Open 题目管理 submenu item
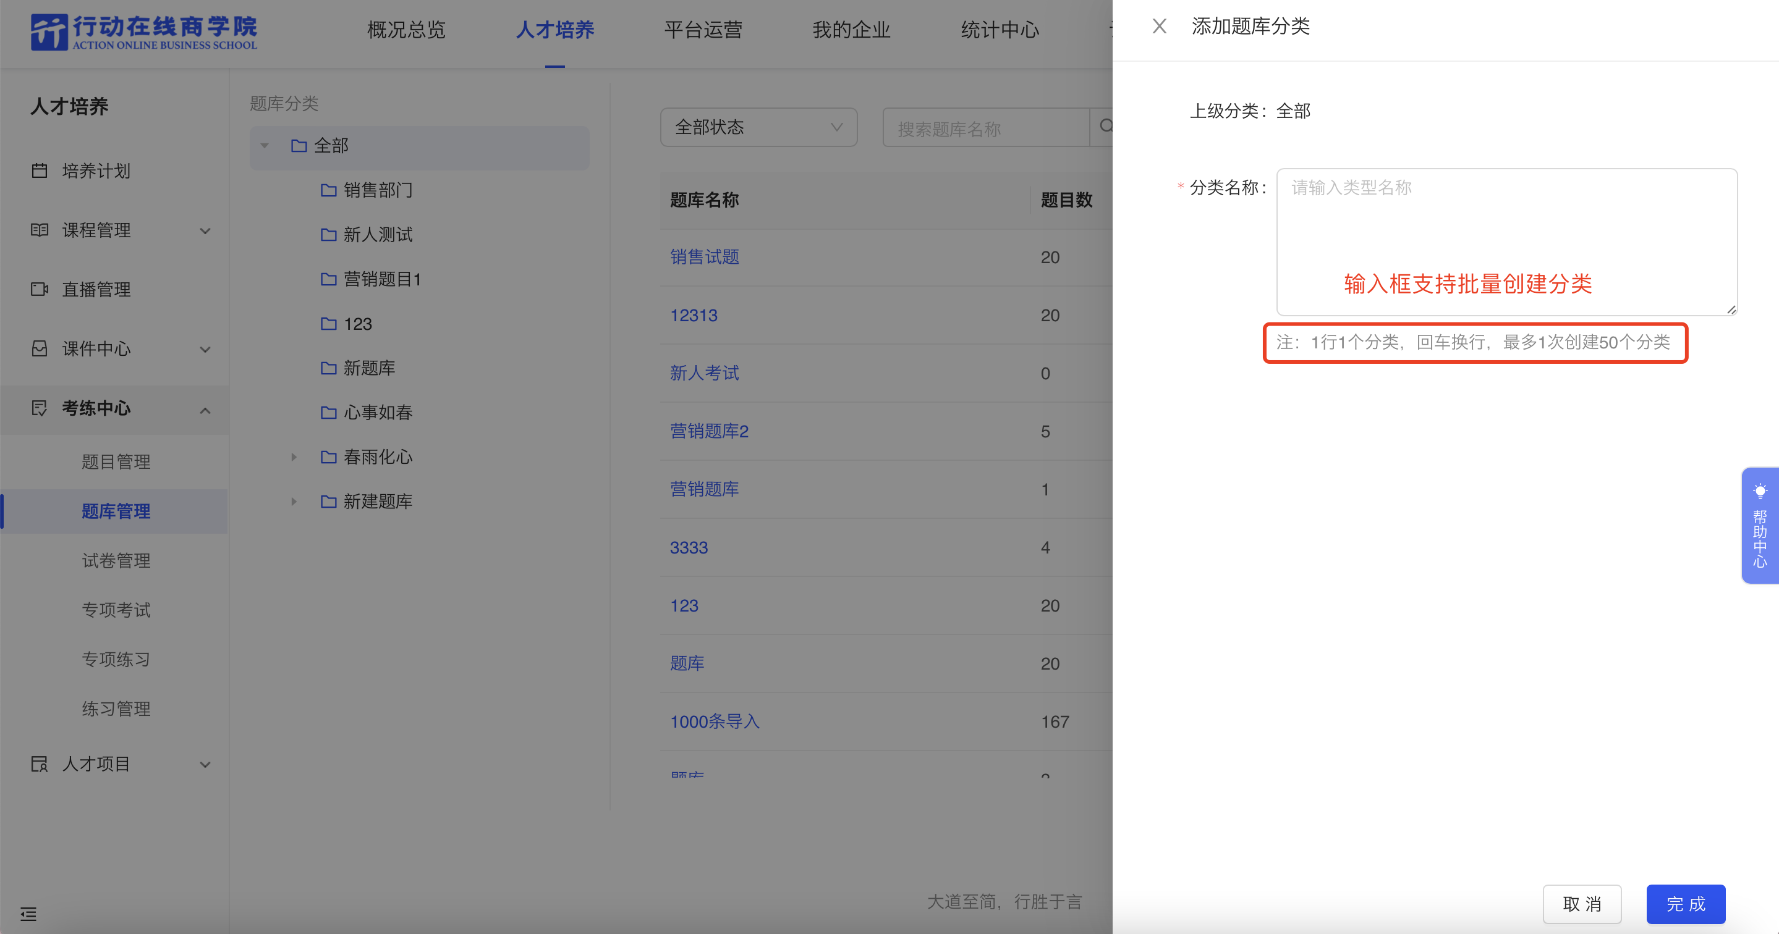This screenshot has height=934, width=1779. 116,462
